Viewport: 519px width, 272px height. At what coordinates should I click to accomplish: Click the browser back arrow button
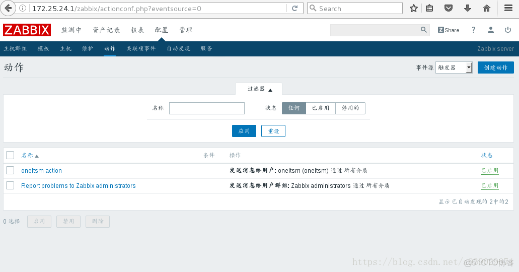point(8,8)
